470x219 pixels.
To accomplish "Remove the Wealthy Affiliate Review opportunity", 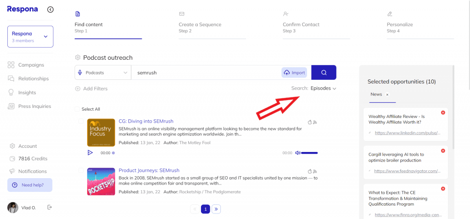I will 443,112.
